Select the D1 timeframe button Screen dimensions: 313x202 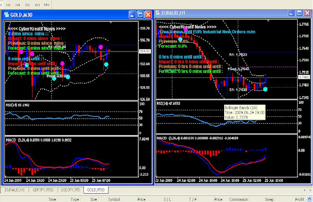click(27, 4)
